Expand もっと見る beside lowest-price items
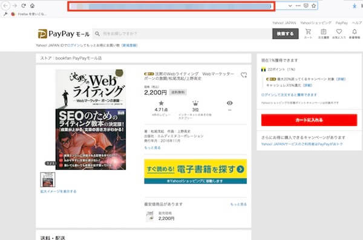 coord(238,204)
